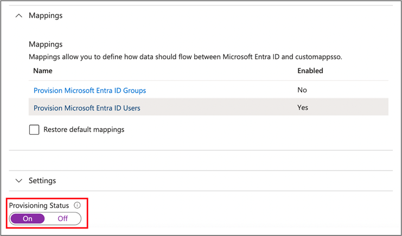This screenshot has height=236, width=402.
Task: Click the Provisioning Status label
Action: (39, 206)
